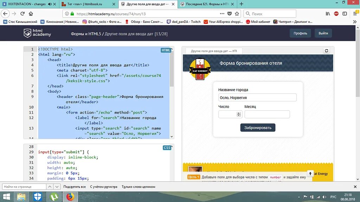Click the CSS label badge in editor

click(x=167, y=148)
